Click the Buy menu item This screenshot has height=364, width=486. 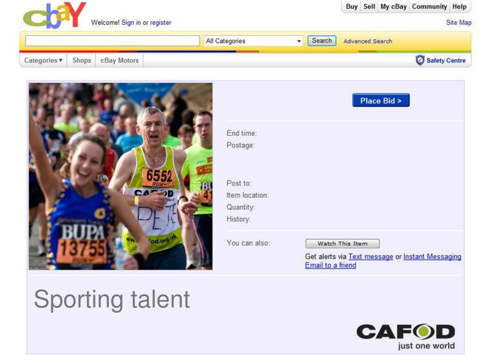click(352, 7)
